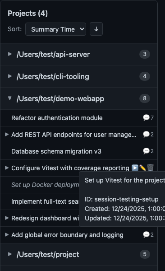165x271 pixels.
Task: Open Add REST API endpoints for user management
Action: [74, 135]
